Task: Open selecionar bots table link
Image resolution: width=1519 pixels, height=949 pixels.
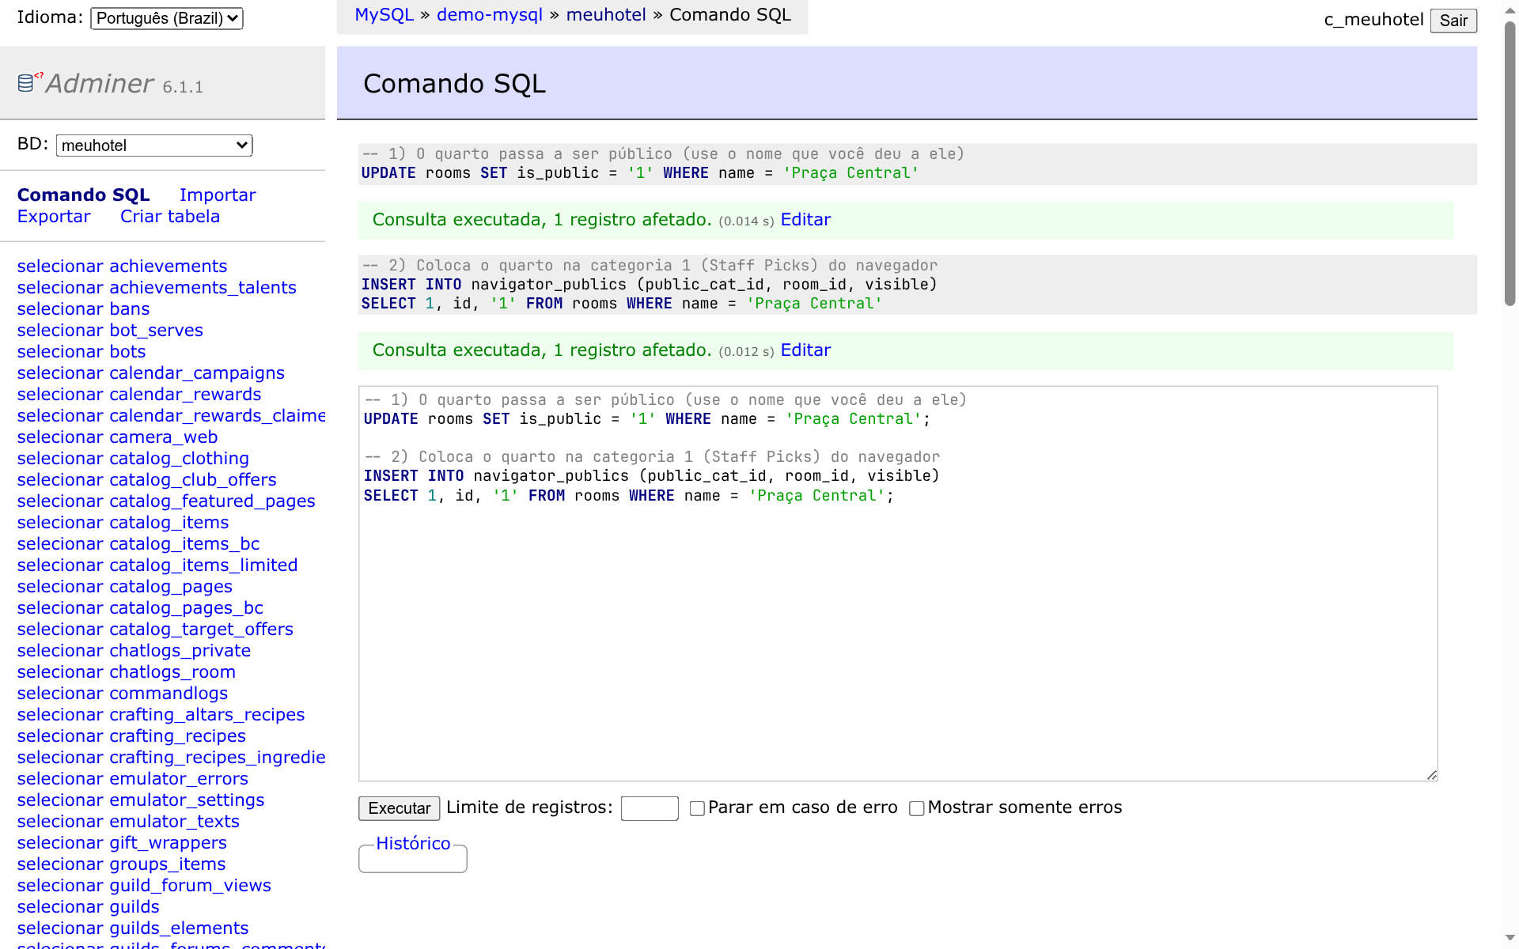Action: 81,352
